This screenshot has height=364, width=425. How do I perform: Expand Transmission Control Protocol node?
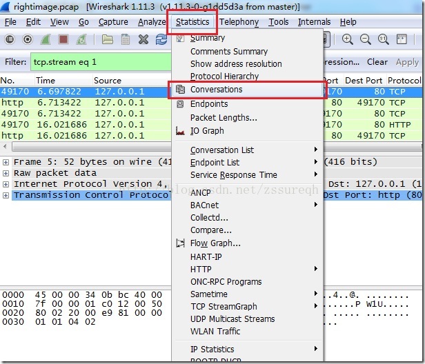point(6,195)
